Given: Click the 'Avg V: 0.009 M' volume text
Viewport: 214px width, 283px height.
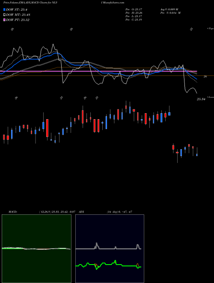Looking at the screenshot, I should coord(169,9).
